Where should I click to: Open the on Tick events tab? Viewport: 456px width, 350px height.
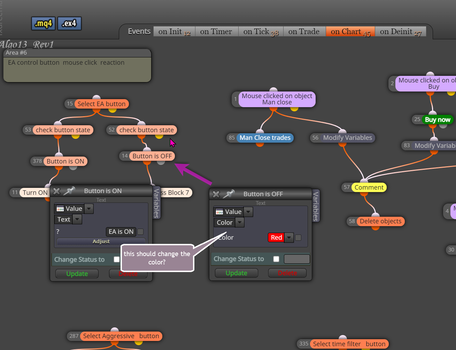[261, 32]
